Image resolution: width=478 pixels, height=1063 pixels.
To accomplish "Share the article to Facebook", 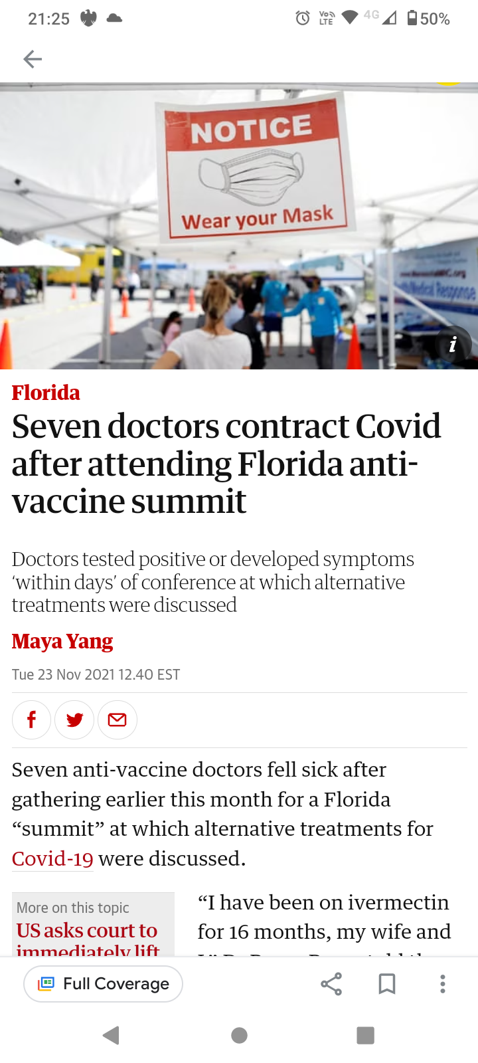I will tap(31, 720).
